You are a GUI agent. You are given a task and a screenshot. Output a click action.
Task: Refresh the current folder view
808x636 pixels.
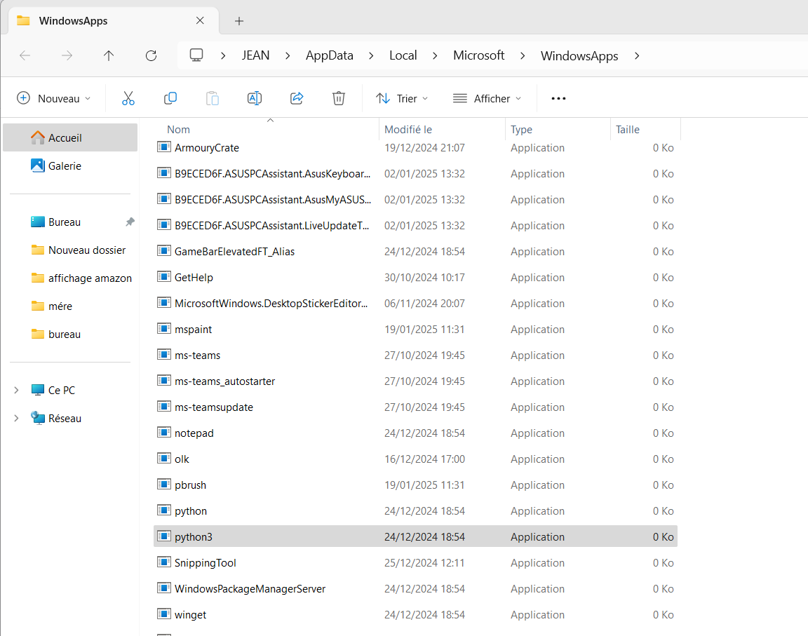(151, 55)
